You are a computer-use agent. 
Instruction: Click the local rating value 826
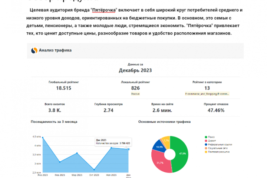(135, 88)
